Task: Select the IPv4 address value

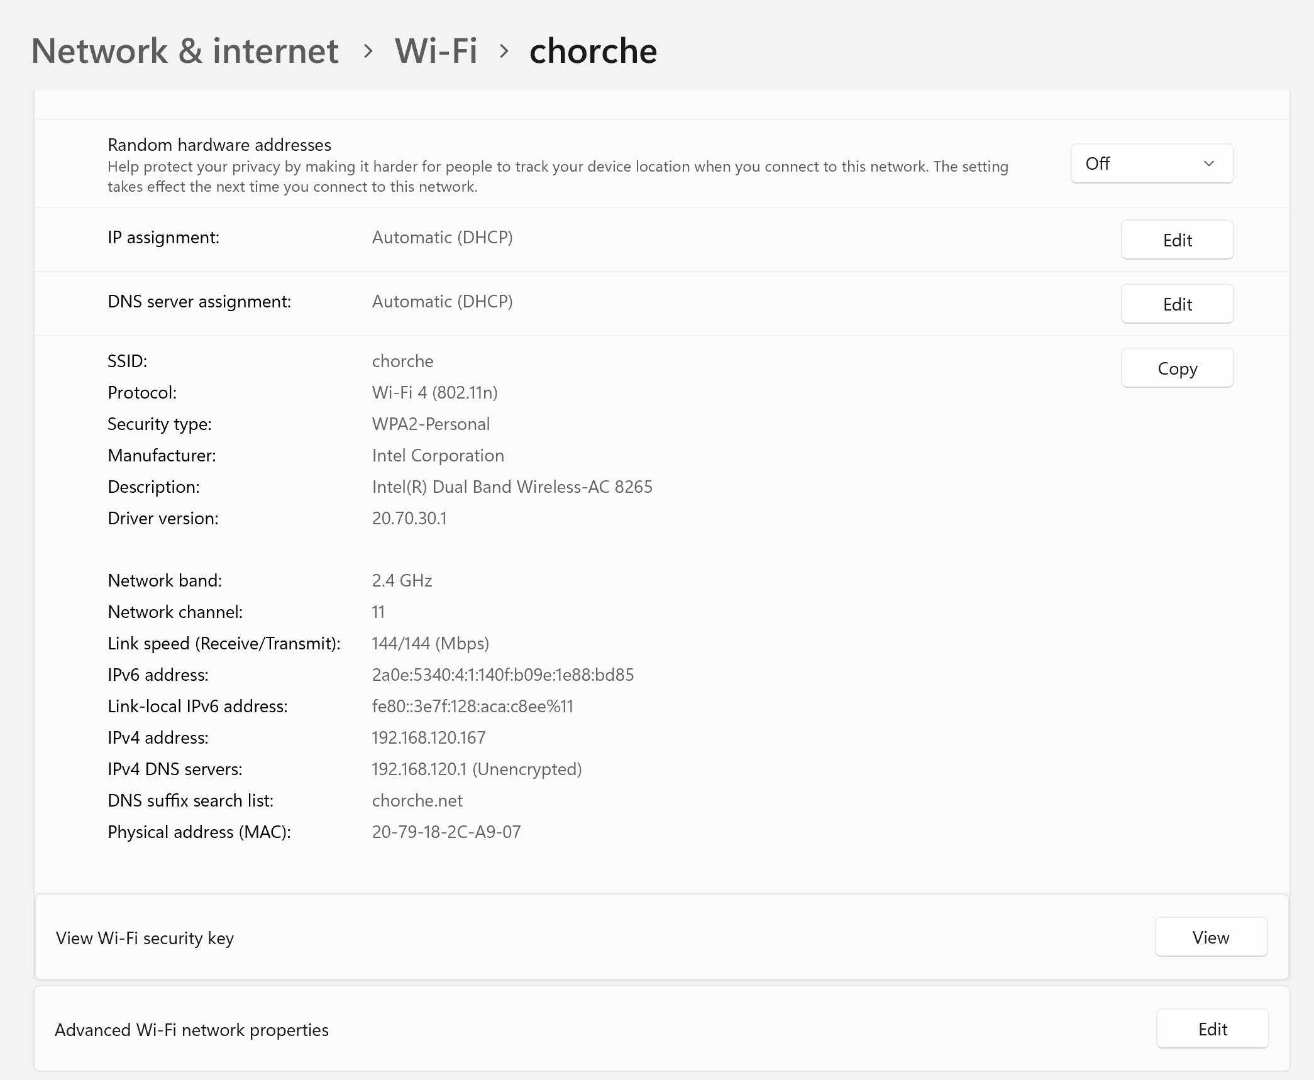Action: click(428, 737)
